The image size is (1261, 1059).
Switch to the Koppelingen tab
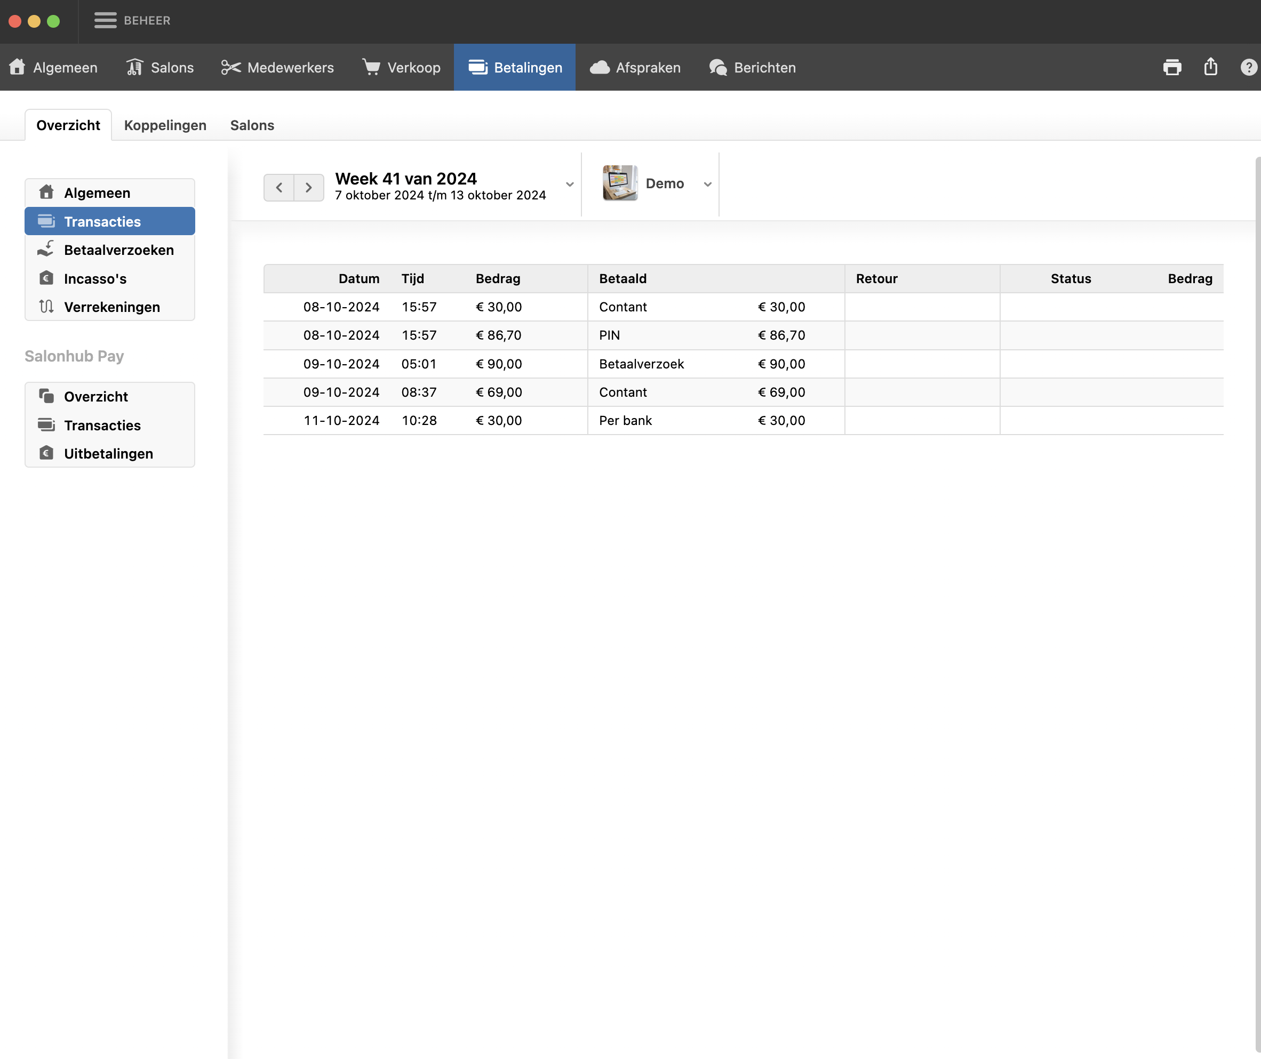165,125
